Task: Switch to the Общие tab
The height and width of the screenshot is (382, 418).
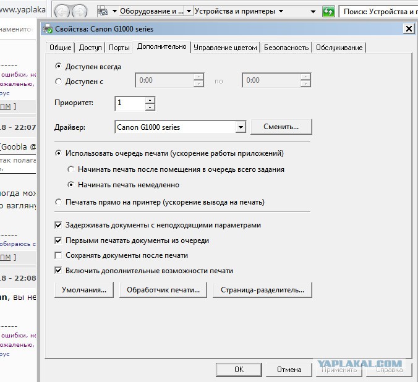Action: pos(61,48)
